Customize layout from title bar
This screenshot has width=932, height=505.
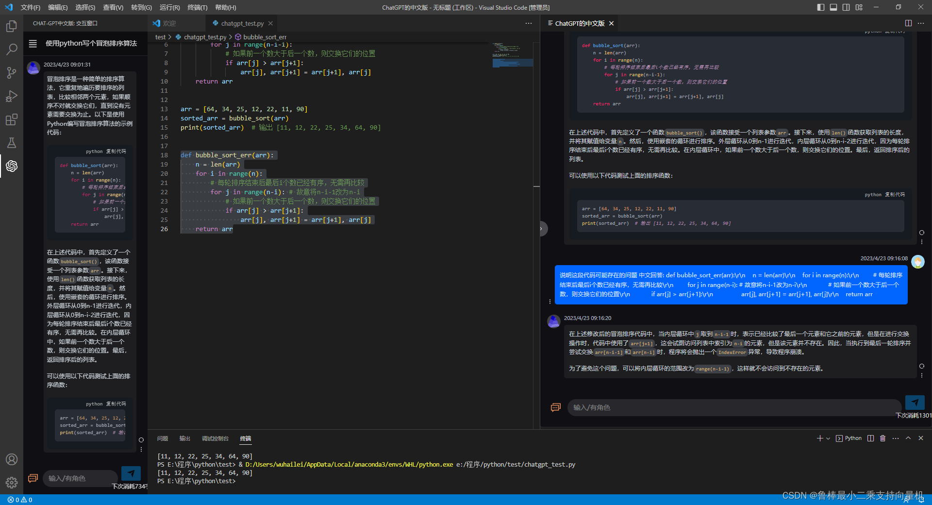(859, 7)
